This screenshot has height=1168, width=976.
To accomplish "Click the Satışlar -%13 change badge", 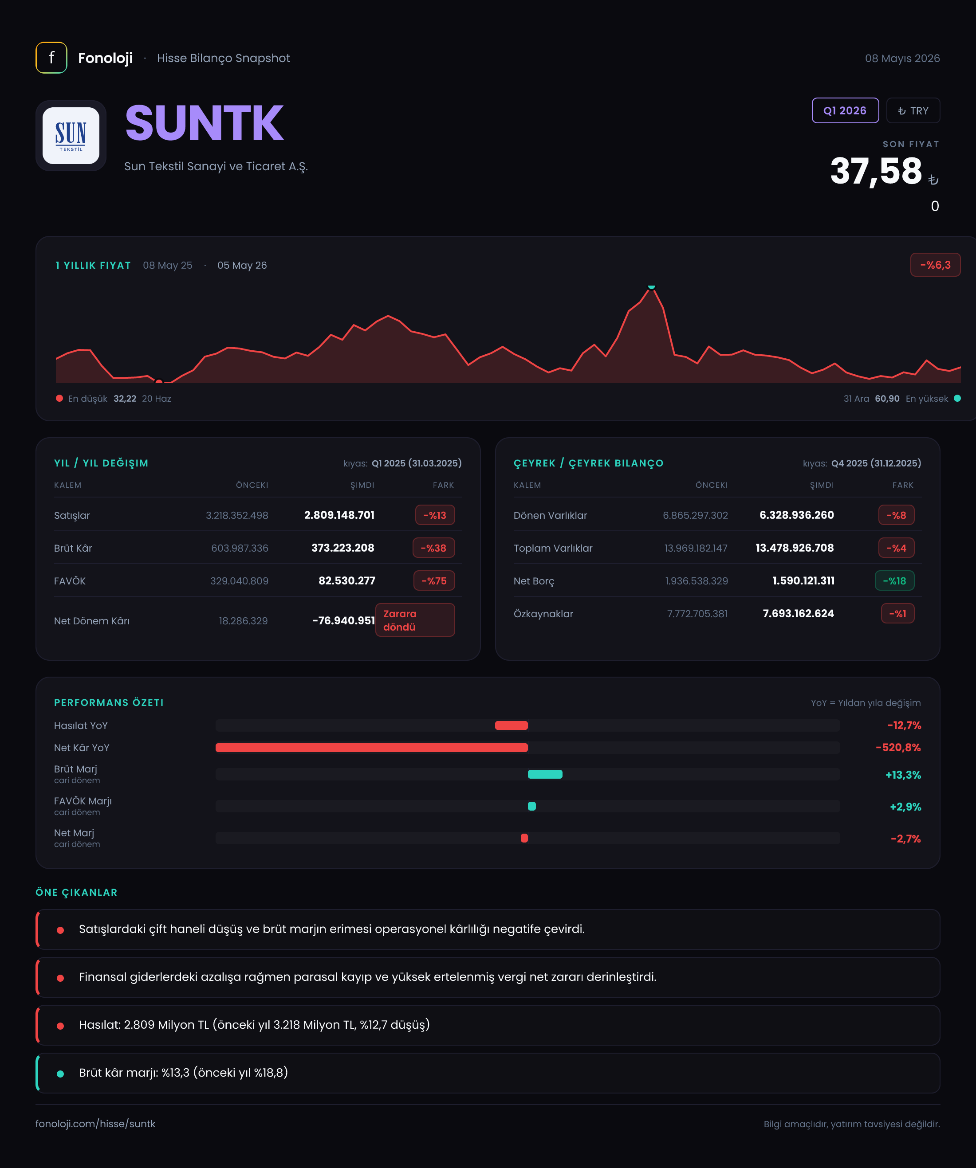I will (x=435, y=515).
